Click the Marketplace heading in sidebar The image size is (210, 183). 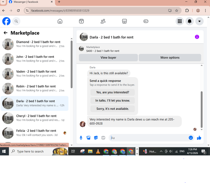point(25,33)
